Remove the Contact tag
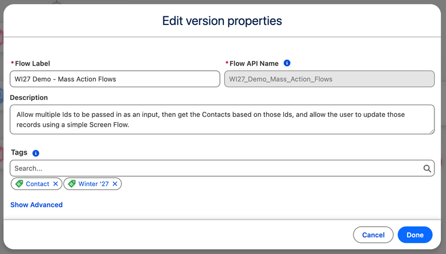Image resolution: width=446 pixels, height=254 pixels. (x=55, y=184)
